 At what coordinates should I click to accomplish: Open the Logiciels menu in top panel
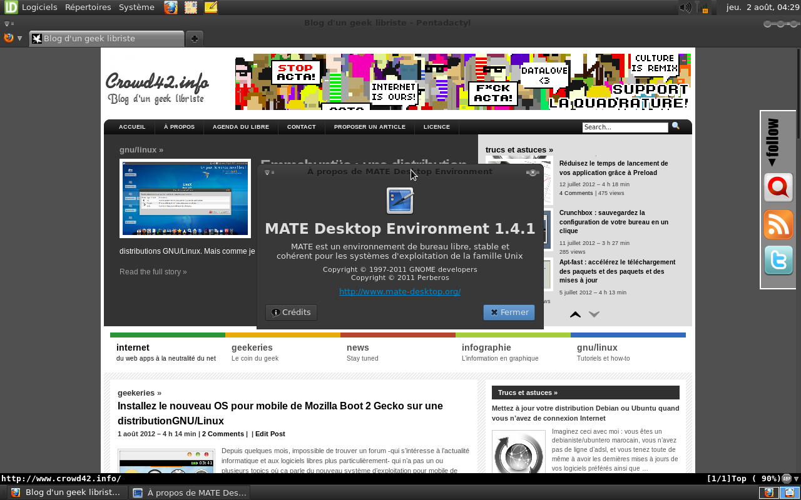39,7
